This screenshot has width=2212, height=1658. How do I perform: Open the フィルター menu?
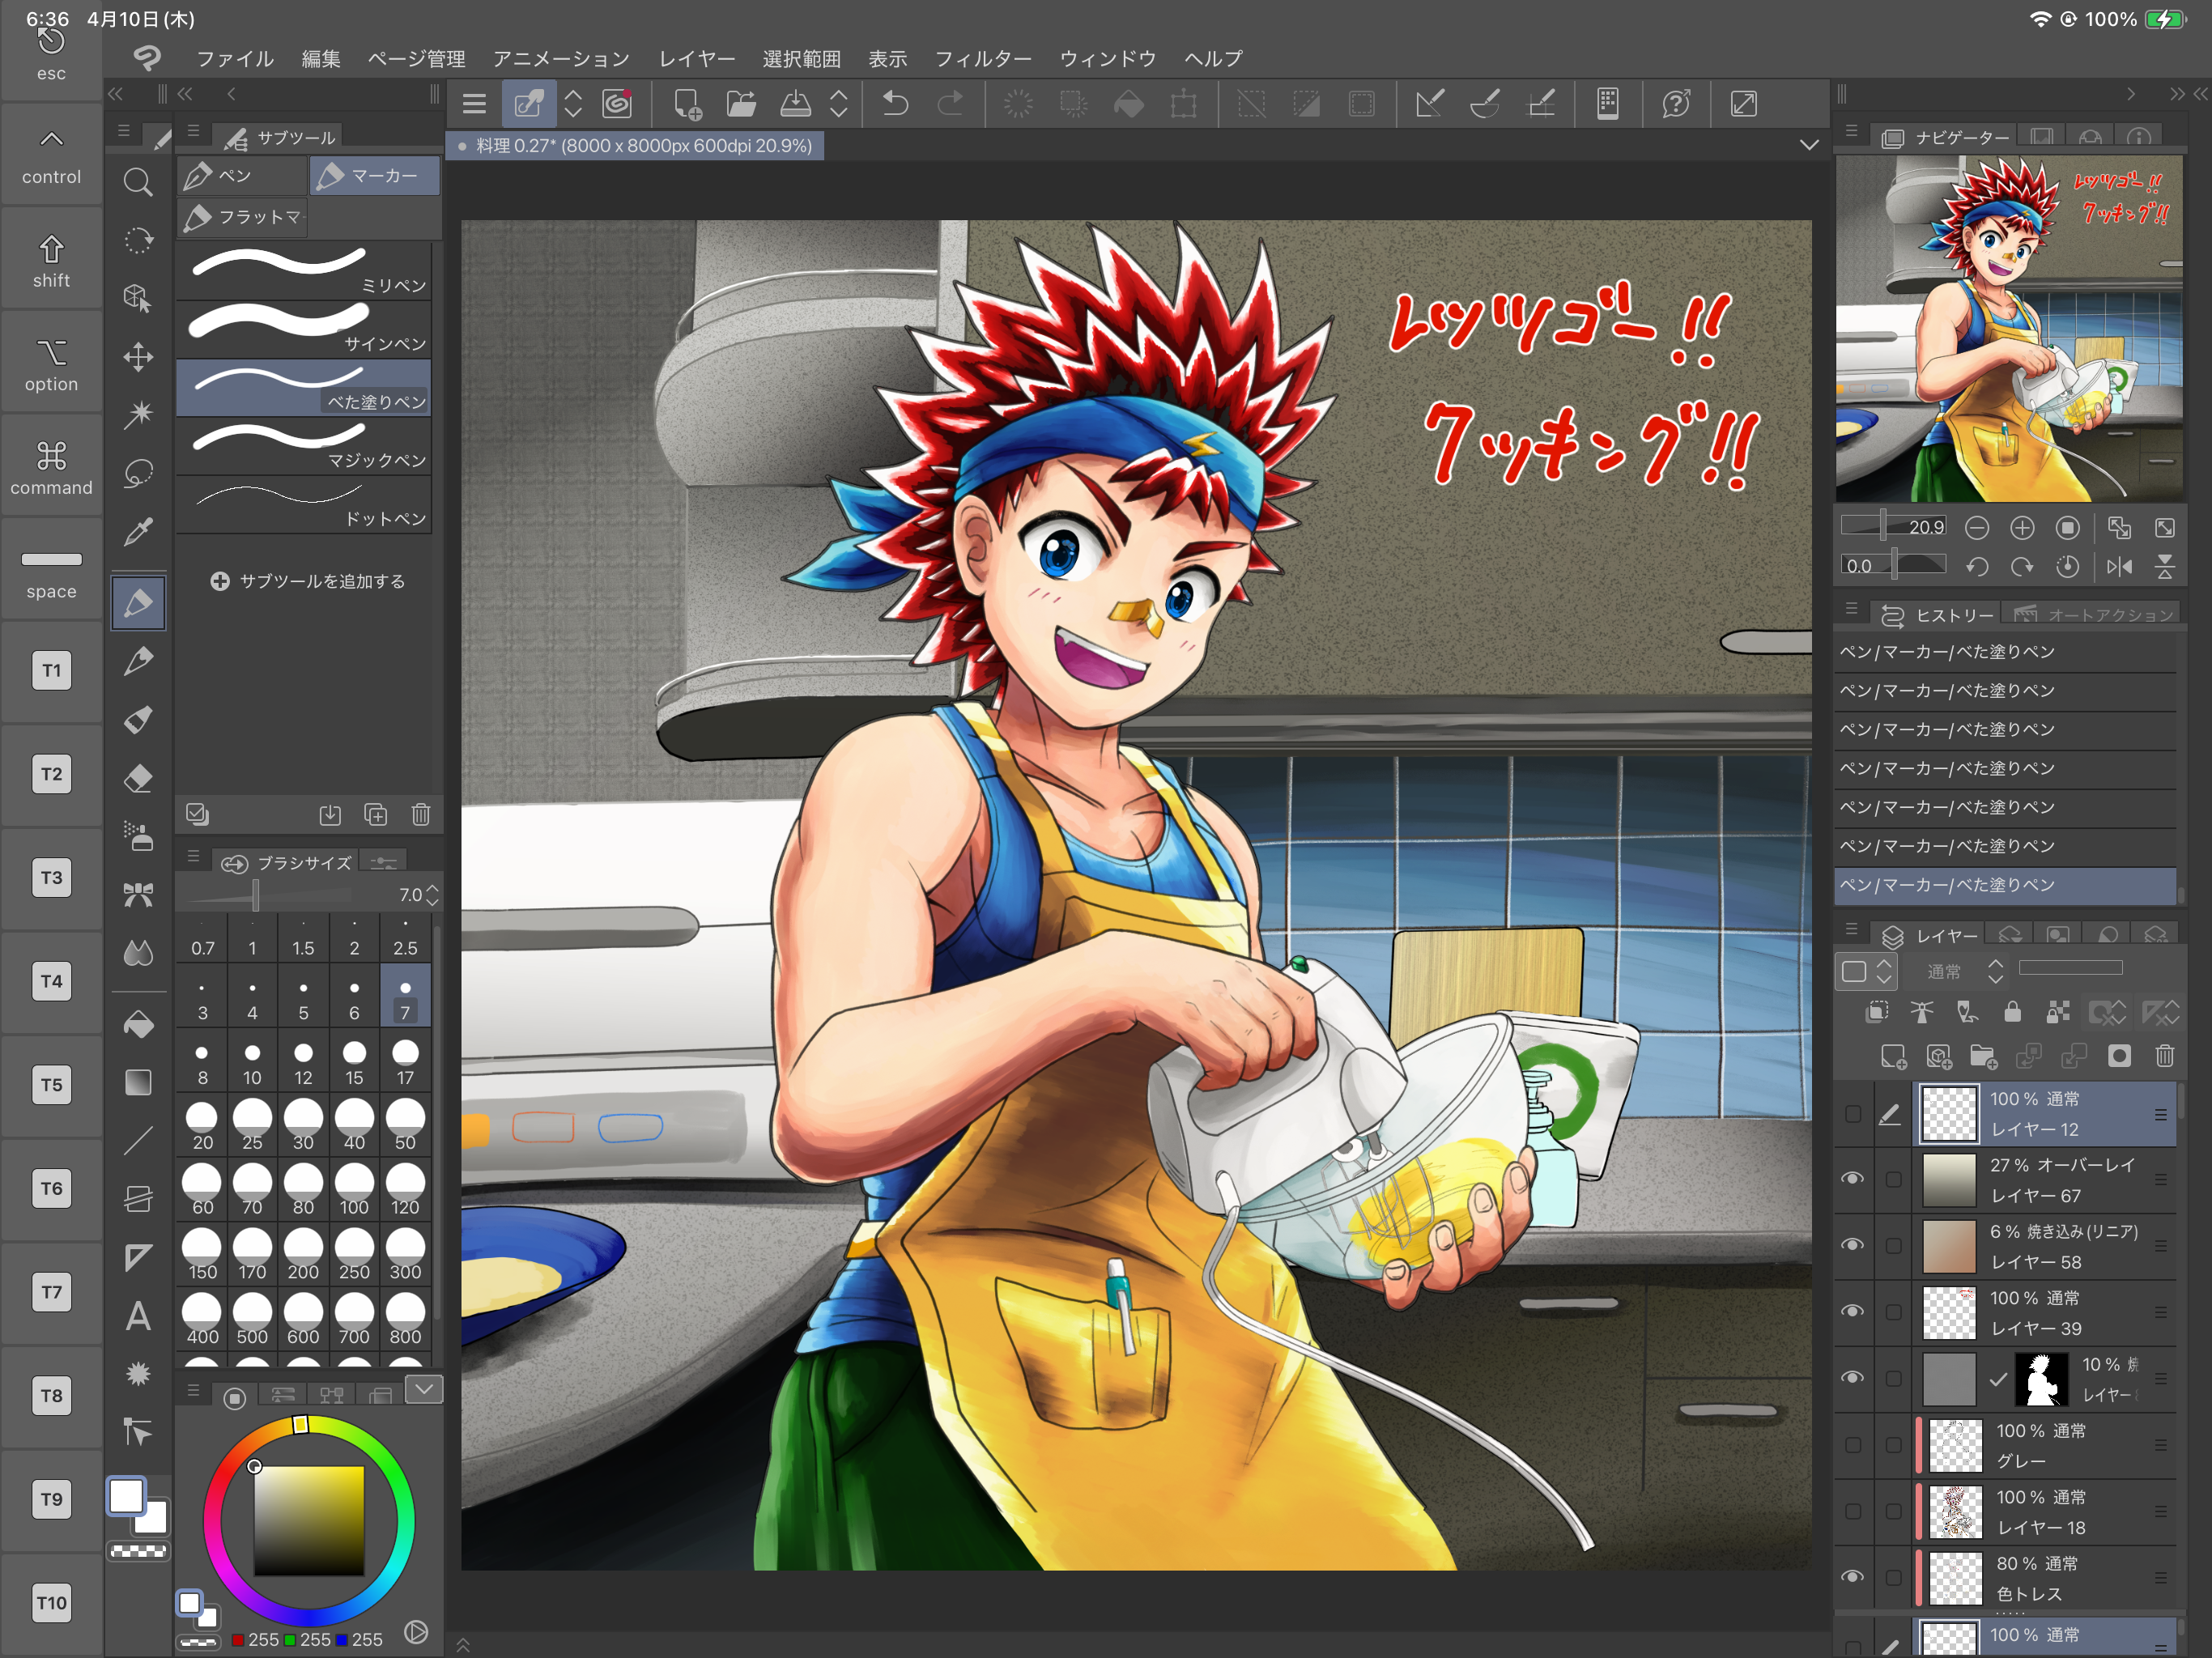982,59
